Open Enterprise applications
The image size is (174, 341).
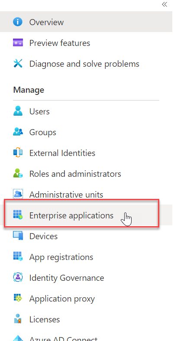click(x=71, y=215)
